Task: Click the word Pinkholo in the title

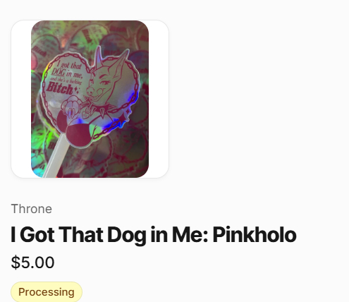Action: tap(255, 235)
